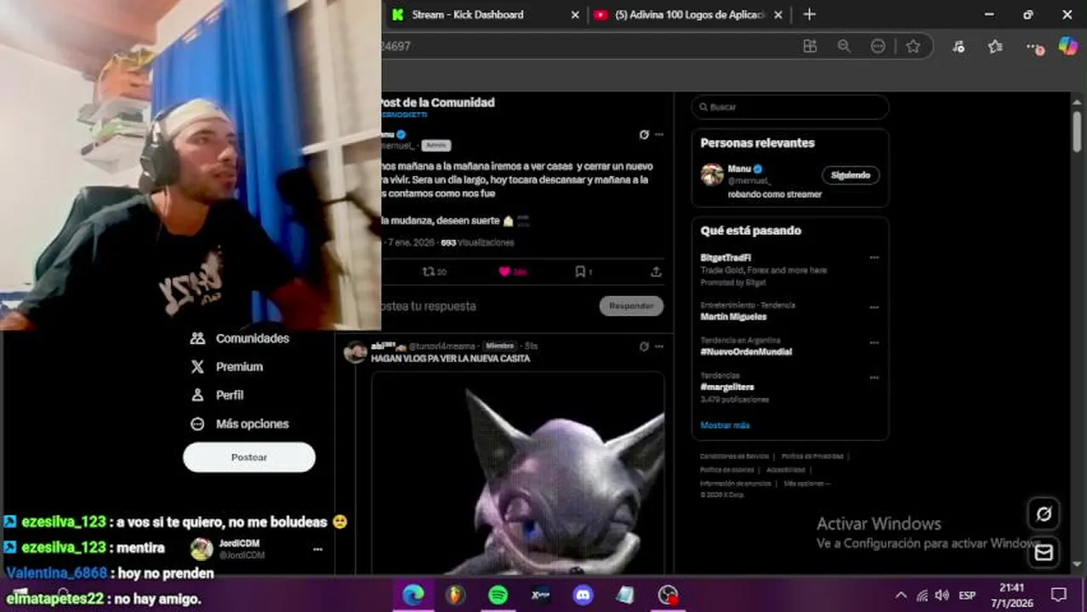Click the circled dots icon in address bar
The image size is (1087, 612).
pyautogui.click(x=878, y=46)
